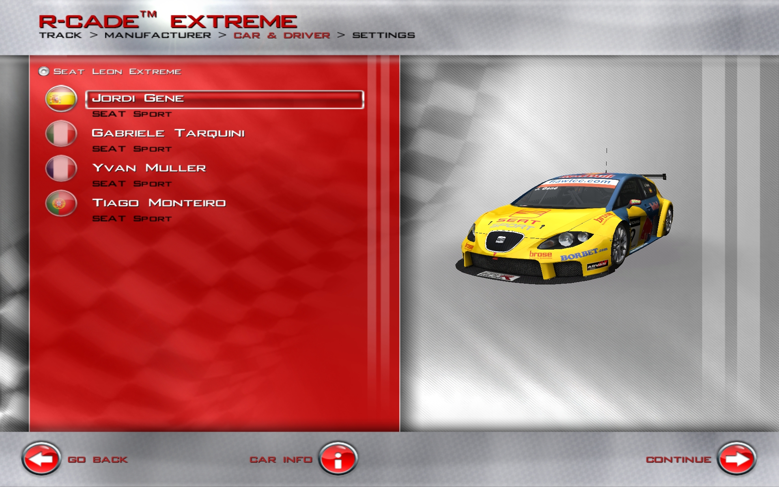This screenshot has height=487, width=779.
Task: Go to the Track breadcrumb step
Action: click(x=60, y=35)
